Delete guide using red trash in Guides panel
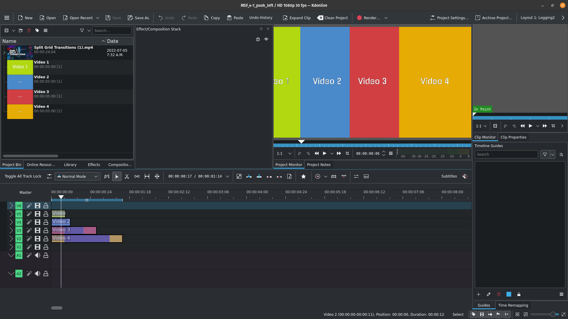This screenshot has width=568, height=319. tap(499, 294)
